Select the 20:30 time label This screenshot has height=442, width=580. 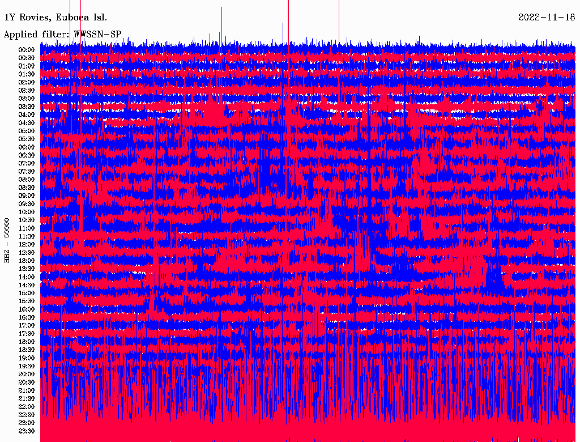coord(27,382)
